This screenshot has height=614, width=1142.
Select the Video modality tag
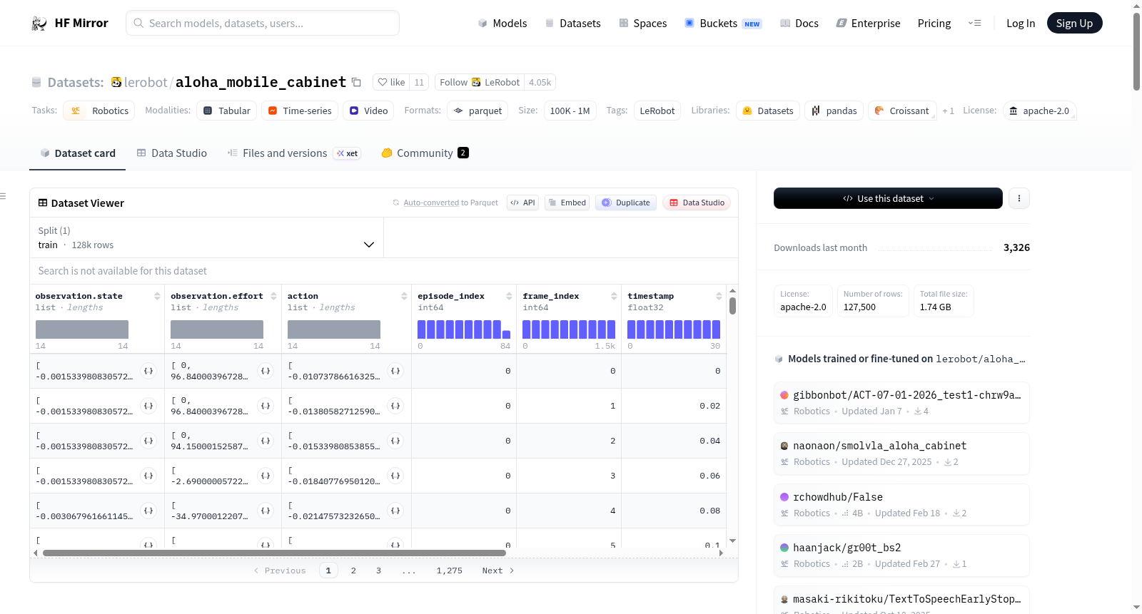pos(368,111)
